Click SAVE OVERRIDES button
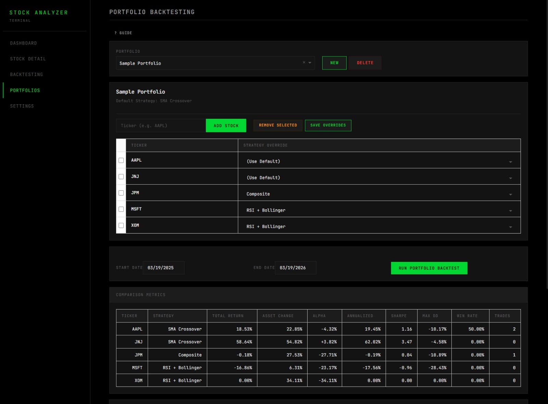548x404 pixels. [x=328, y=125]
